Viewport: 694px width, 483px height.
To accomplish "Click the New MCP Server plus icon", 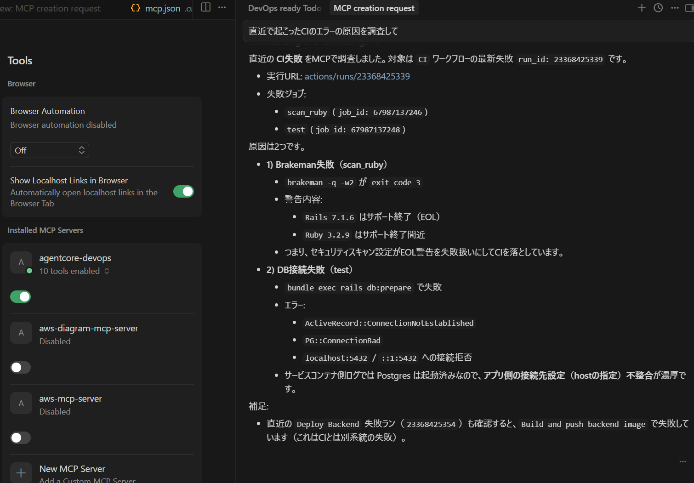I will point(21,472).
